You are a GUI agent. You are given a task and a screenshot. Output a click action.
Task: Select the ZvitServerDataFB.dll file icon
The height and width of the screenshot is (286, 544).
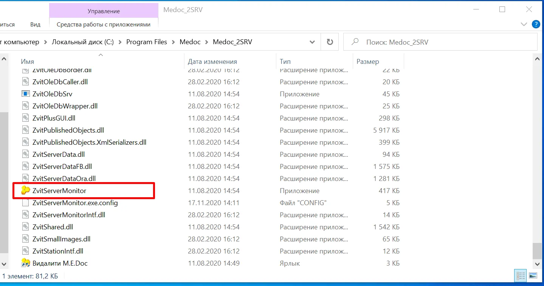[x=26, y=167]
